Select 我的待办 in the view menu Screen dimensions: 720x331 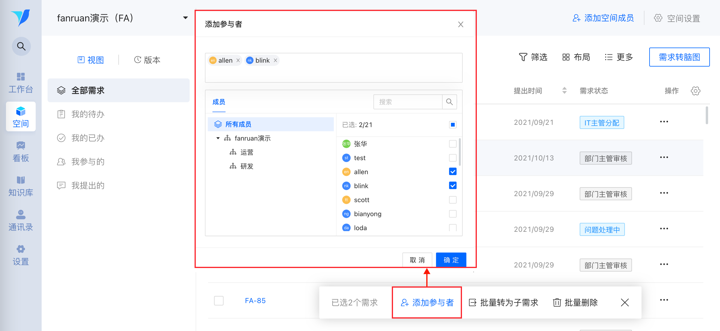[88, 114]
